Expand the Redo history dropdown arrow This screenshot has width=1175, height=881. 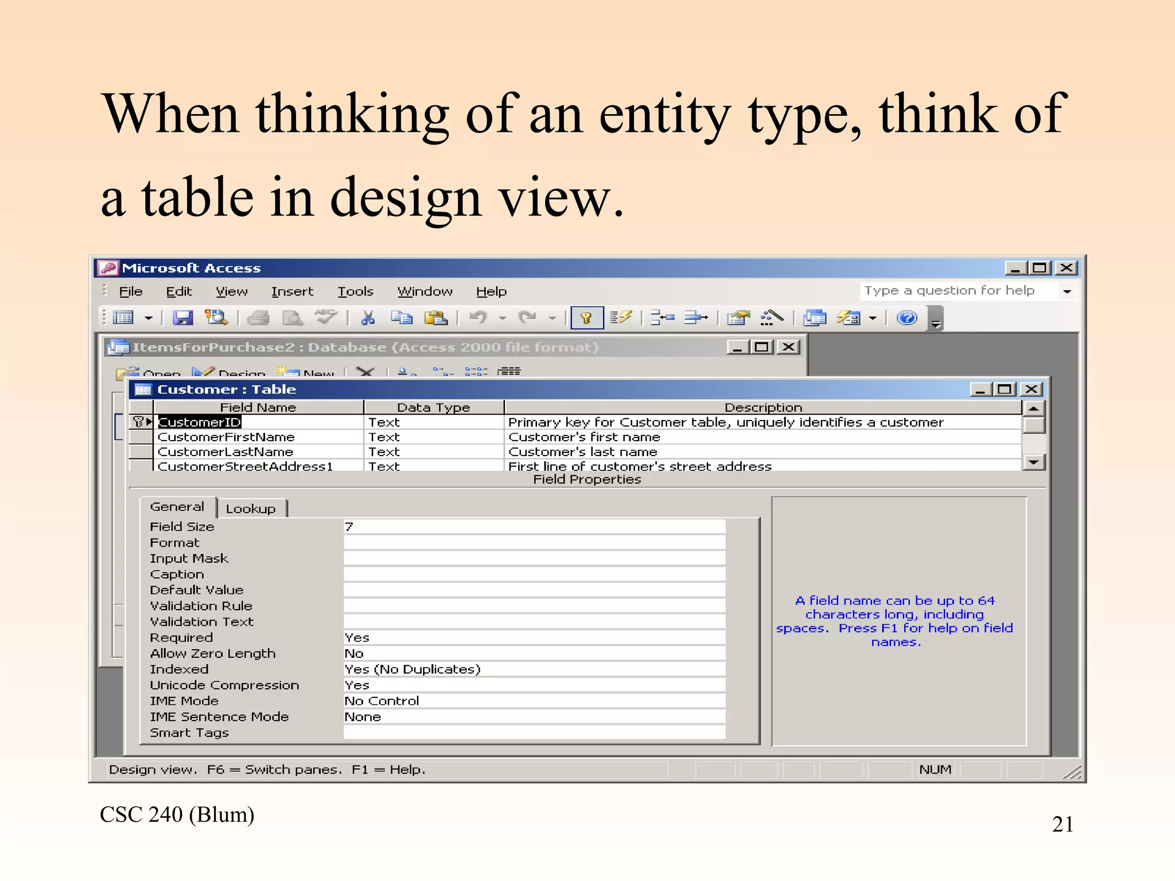(x=552, y=318)
